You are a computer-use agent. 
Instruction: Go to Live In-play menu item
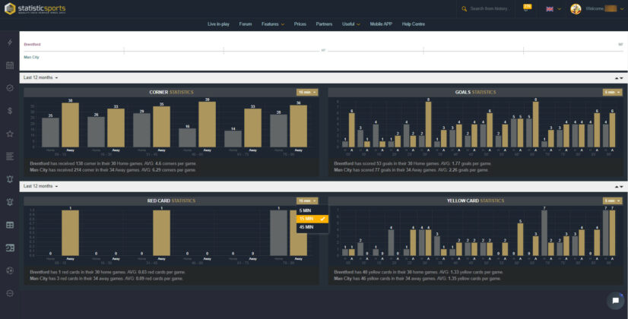(x=218, y=24)
